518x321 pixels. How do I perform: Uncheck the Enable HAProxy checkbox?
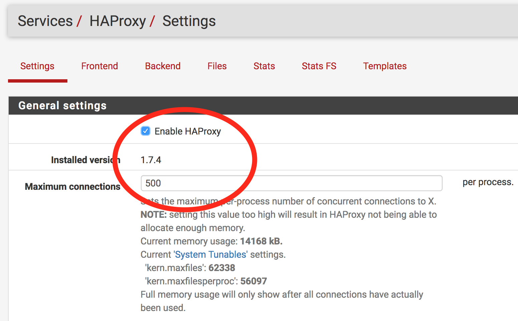[146, 131]
